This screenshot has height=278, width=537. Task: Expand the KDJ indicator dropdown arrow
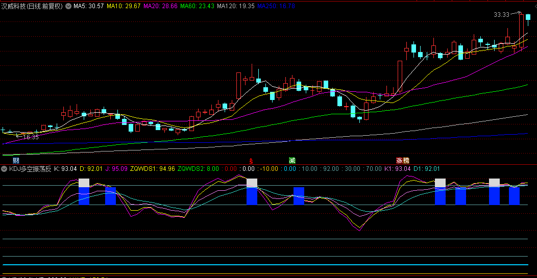(x=4, y=169)
